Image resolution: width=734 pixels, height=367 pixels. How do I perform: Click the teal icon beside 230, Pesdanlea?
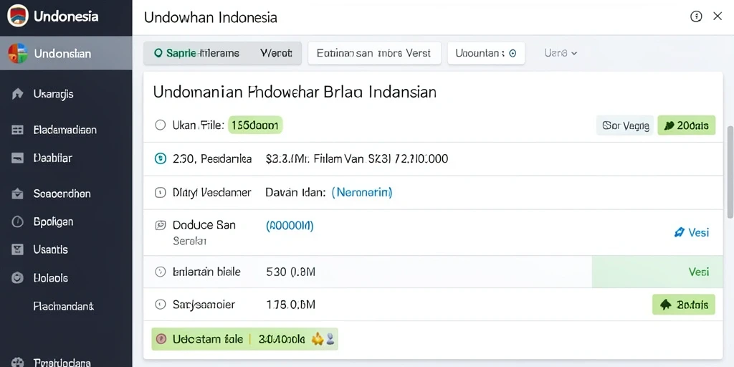pos(160,158)
